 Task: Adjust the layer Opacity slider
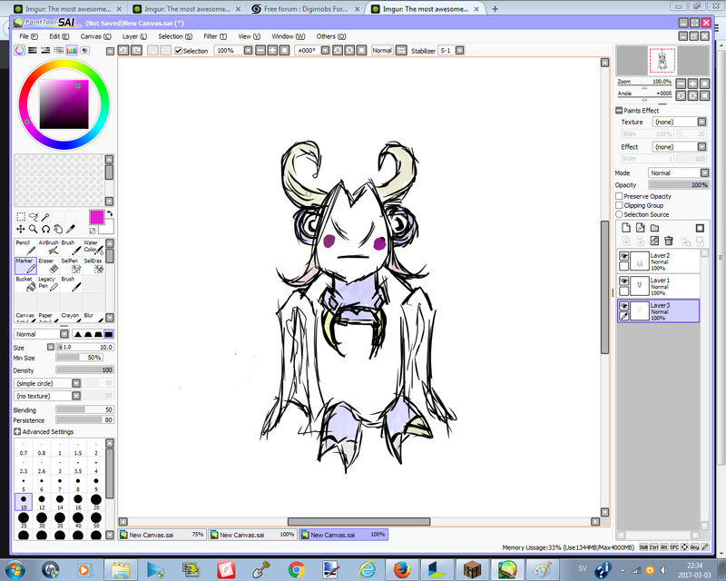point(679,185)
